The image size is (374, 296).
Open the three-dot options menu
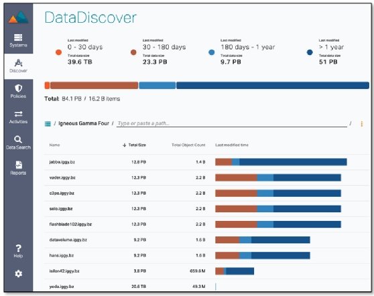(x=361, y=124)
